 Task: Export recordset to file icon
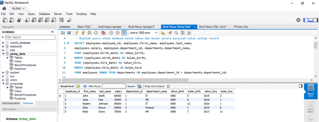(x=139, y=86)
